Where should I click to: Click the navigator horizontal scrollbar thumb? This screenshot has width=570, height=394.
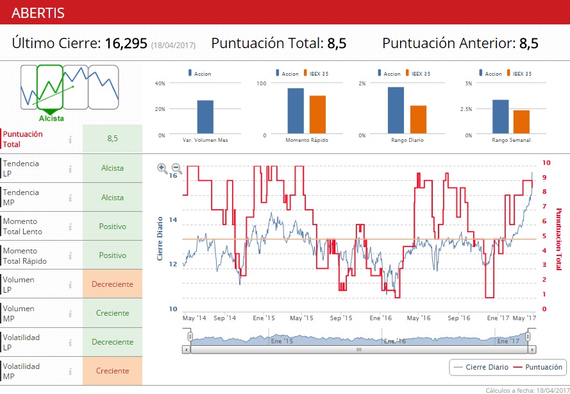point(359,350)
